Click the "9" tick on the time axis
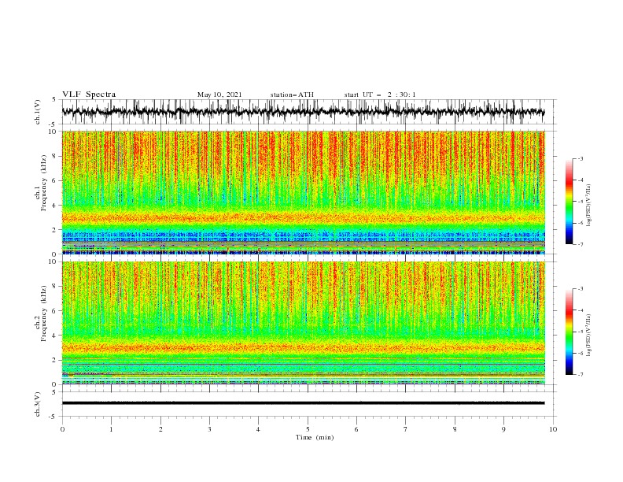Viewport: 623px width, 482px height. click(503, 429)
